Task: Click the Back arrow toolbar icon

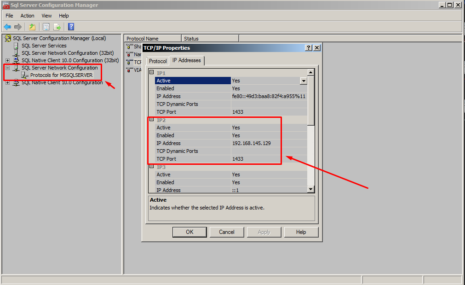Action: tap(7, 27)
